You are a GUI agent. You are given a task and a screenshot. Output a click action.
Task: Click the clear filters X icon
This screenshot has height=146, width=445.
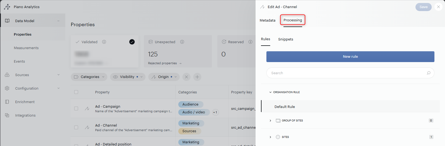click(x=186, y=77)
